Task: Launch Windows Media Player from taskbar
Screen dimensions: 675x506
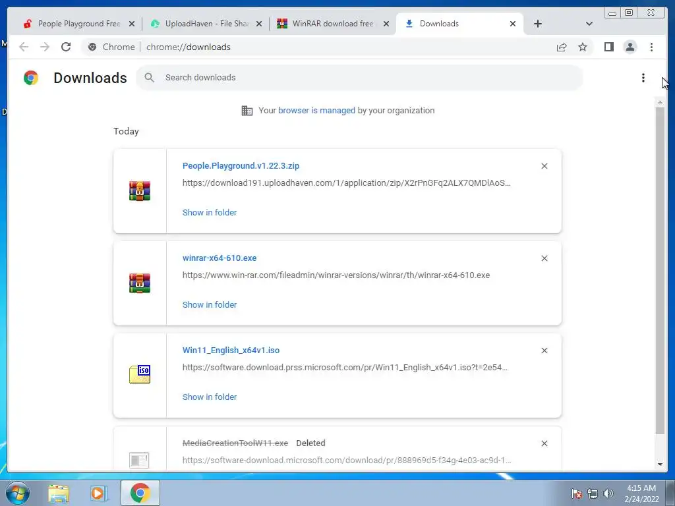Action: [x=98, y=493]
